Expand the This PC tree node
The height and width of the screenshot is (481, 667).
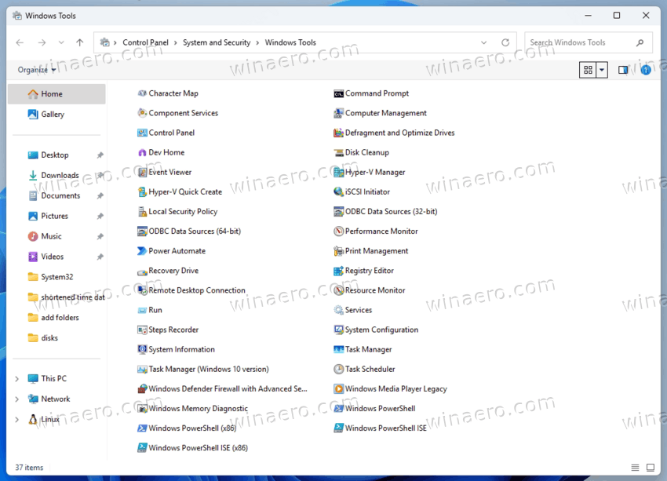17,378
